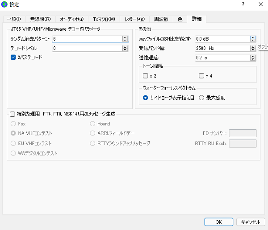Adjust the 送信遅延 spinner arrows

pyautogui.click(x=253, y=57)
